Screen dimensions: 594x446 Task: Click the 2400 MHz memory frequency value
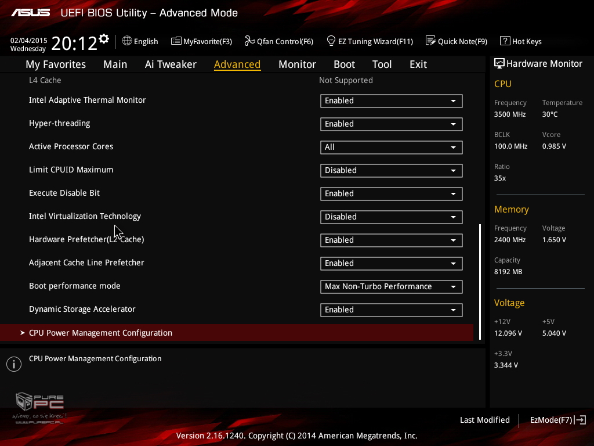pyautogui.click(x=510, y=240)
